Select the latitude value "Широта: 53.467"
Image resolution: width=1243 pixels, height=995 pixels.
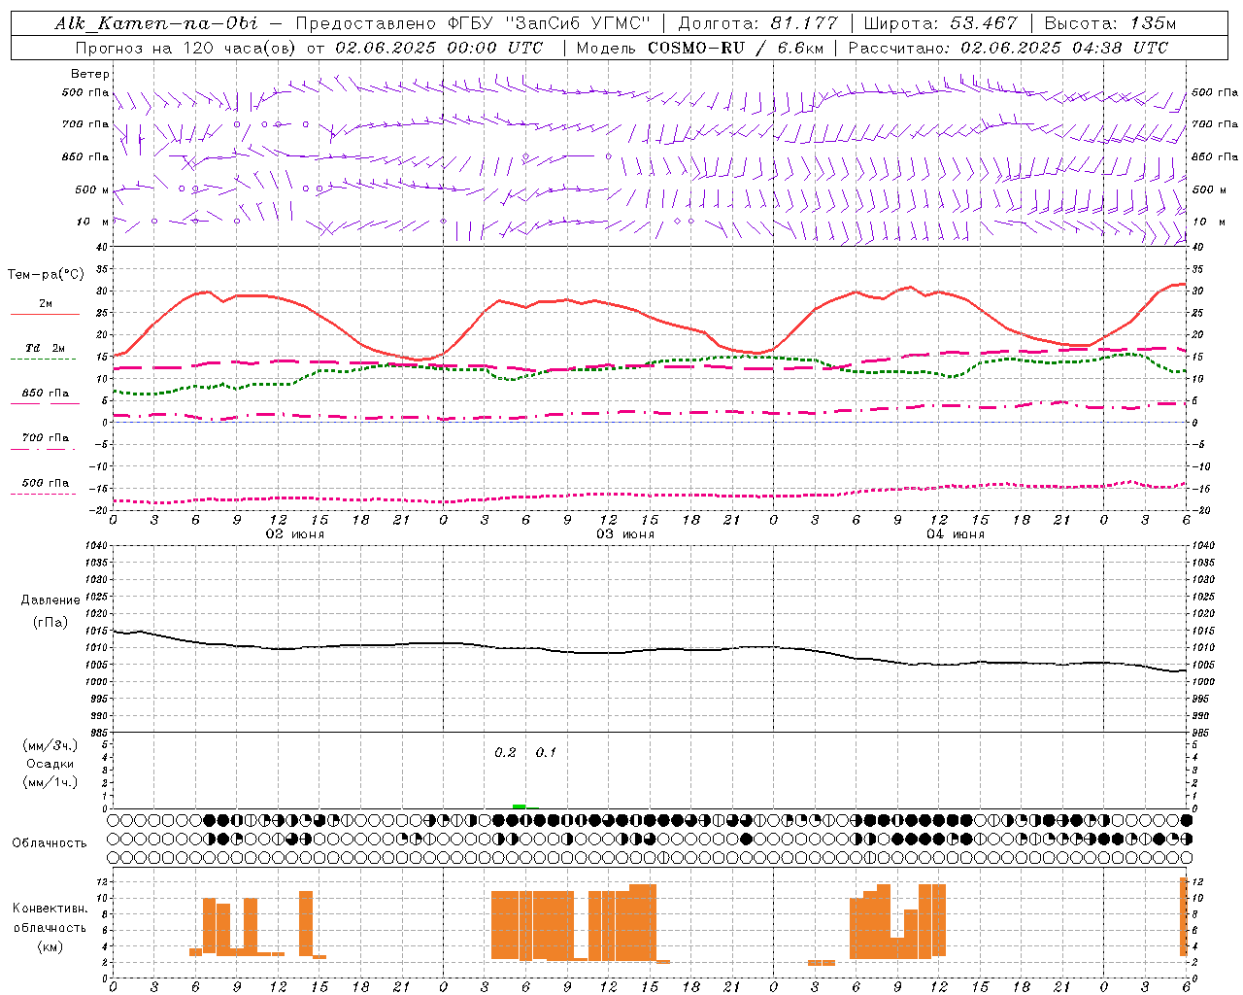pos(940,23)
